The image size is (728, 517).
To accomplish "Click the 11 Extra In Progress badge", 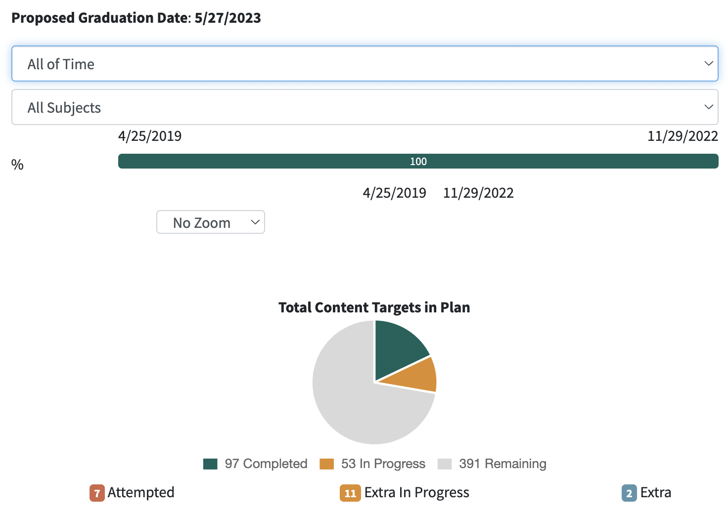I will coord(350,493).
